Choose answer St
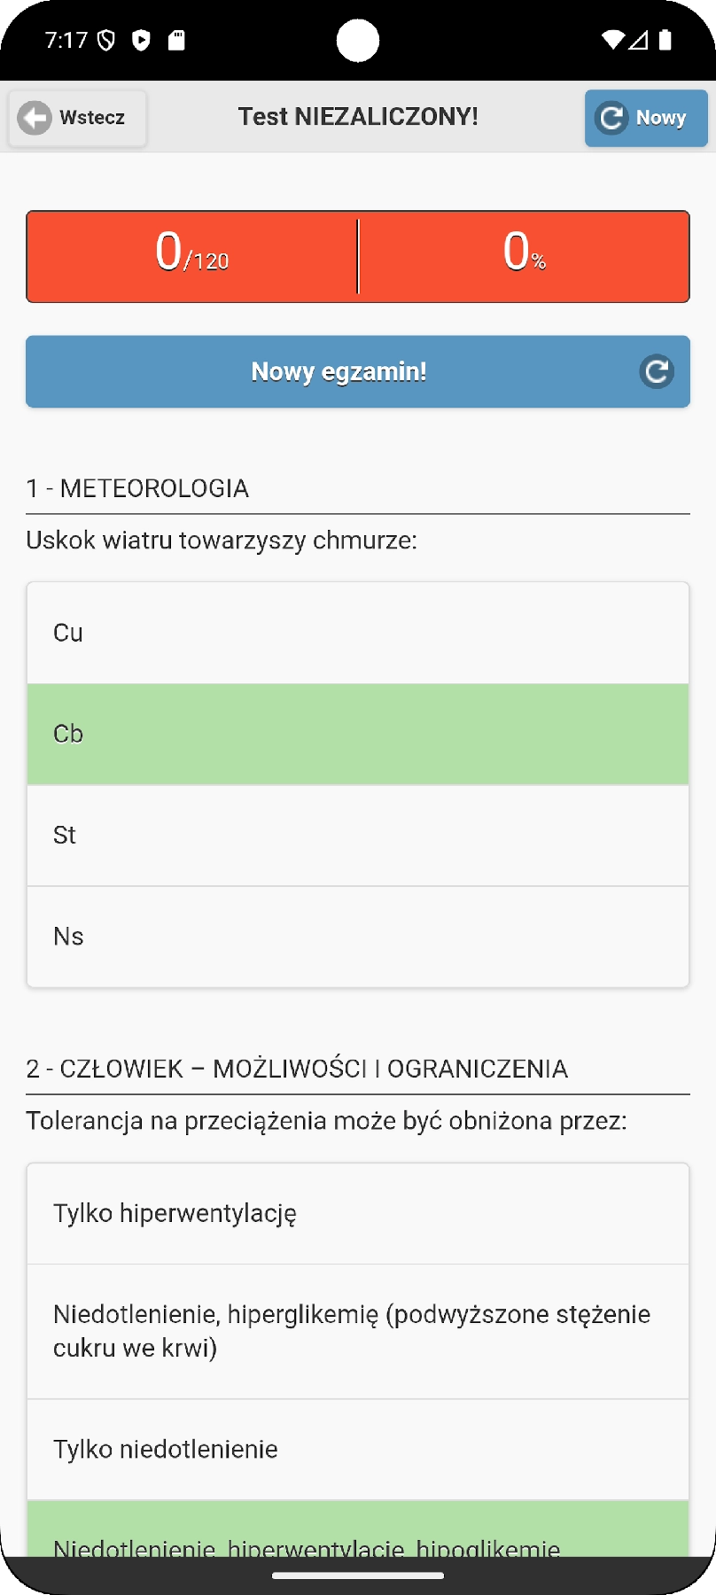This screenshot has width=716, height=1595. tap(358, 835)
